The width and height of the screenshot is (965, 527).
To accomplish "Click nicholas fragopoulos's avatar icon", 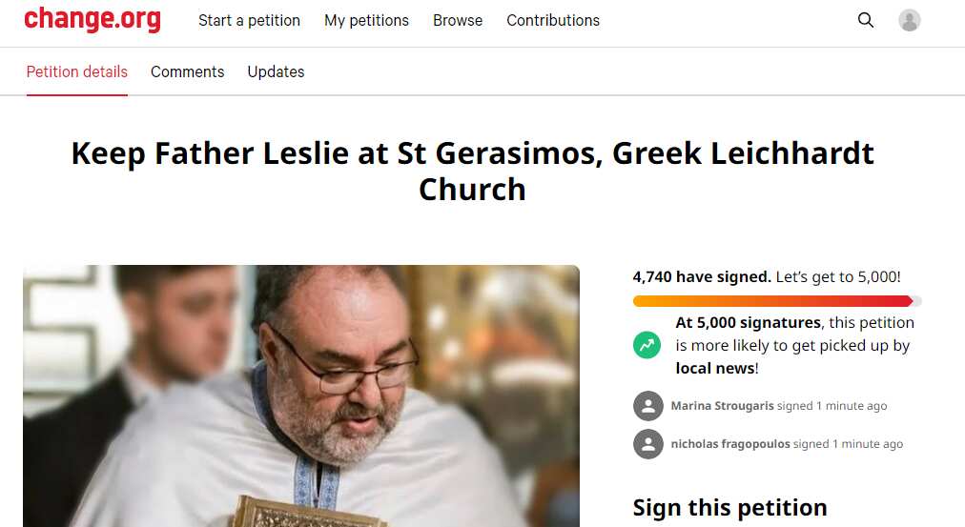I will [x=648, y=444].
